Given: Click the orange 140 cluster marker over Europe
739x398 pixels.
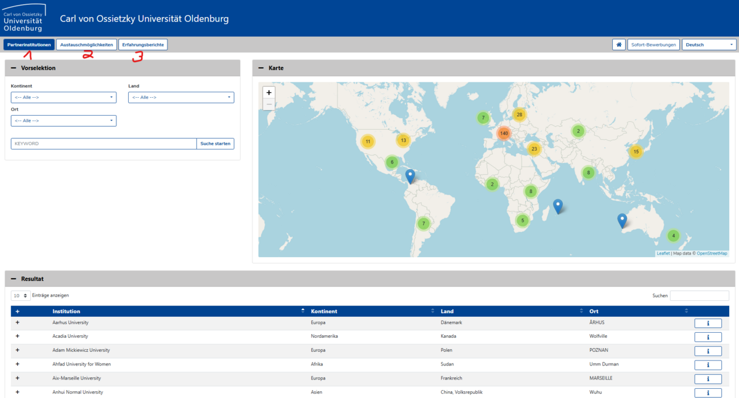Looking at the screenshot, I should 504,133.
